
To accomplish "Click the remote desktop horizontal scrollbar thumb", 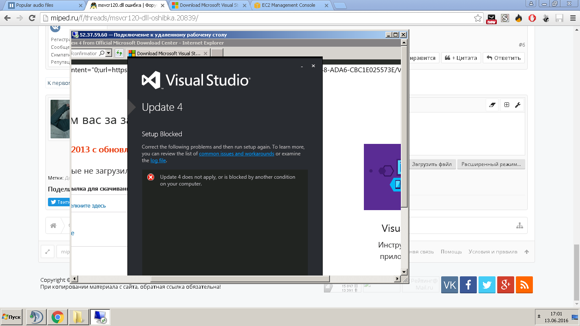I will (240, 279).
